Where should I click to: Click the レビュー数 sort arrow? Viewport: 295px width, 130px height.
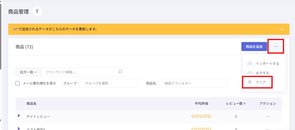[x=244, y=104]
